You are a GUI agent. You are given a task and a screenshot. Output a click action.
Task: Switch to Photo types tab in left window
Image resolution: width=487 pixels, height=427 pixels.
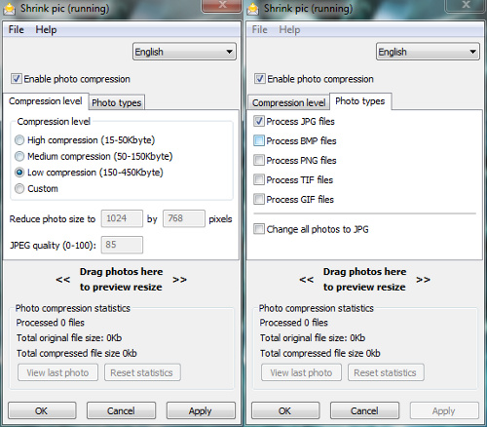coord(117,102)
